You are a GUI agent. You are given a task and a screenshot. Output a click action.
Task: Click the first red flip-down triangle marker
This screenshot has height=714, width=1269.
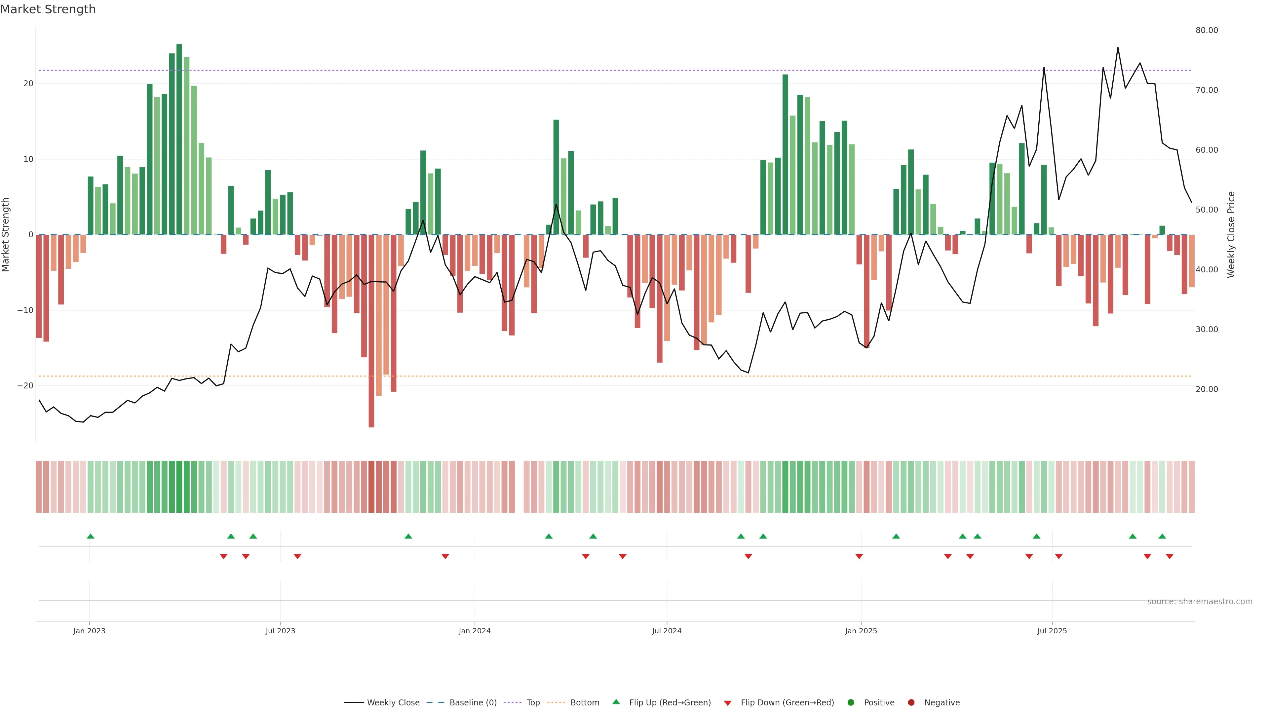224,556
